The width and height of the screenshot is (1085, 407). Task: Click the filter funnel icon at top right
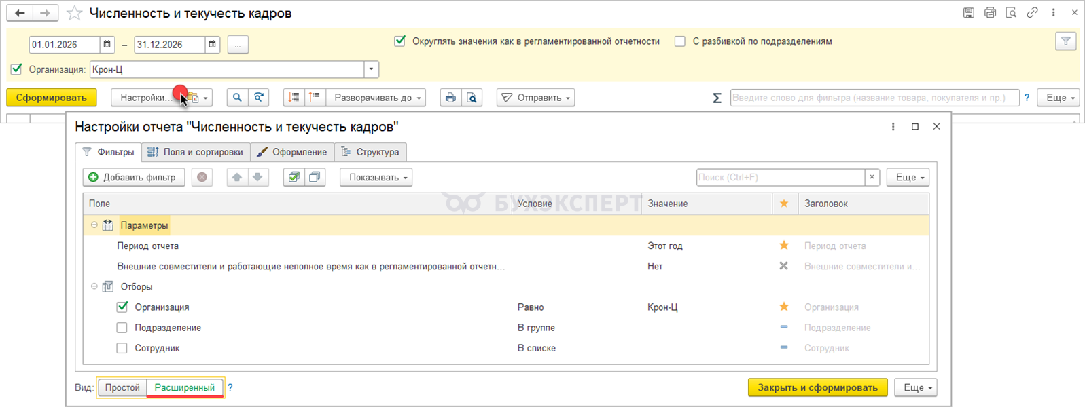click(1065, 41)
